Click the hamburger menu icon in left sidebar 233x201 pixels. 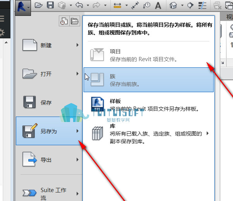coord(2,19)
